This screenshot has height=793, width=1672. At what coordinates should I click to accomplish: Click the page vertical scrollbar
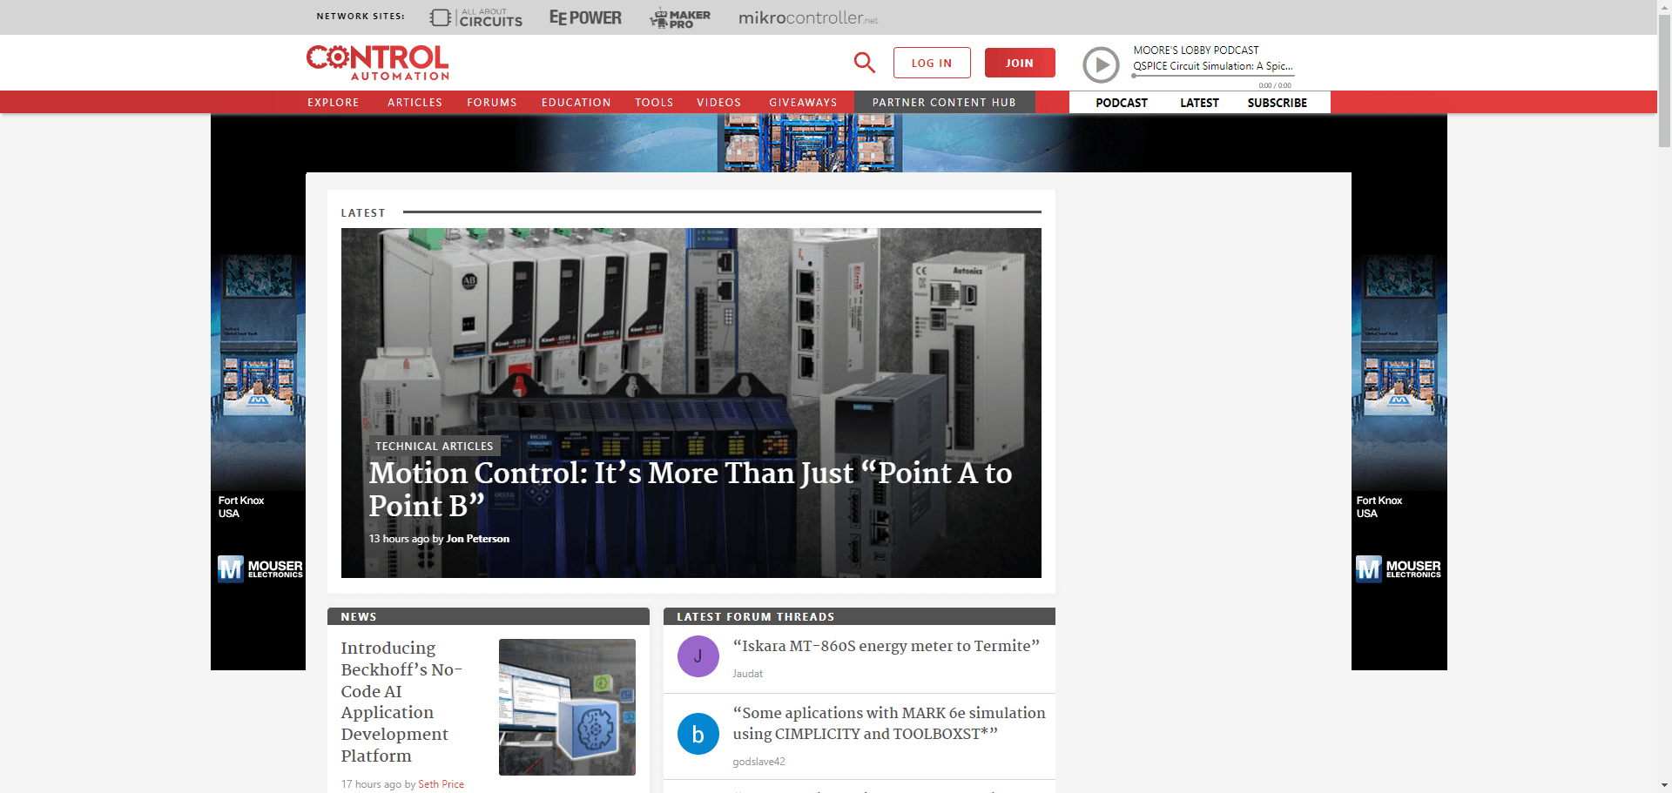[1664, 83]
